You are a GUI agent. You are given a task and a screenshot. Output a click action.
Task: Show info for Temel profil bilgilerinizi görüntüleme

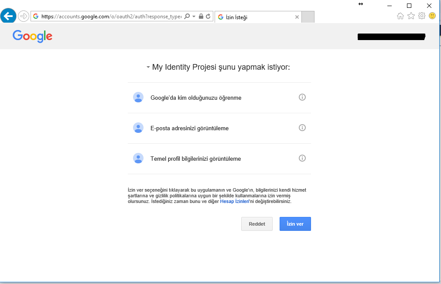click(302, 158)
